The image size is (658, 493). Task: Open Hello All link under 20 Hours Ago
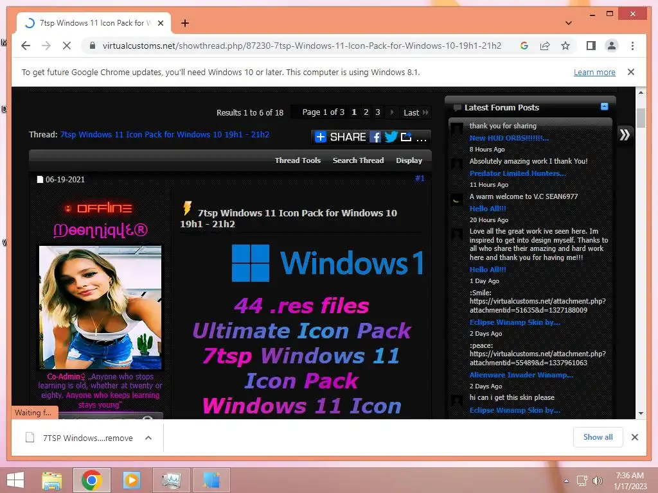(x=488, y=209)
